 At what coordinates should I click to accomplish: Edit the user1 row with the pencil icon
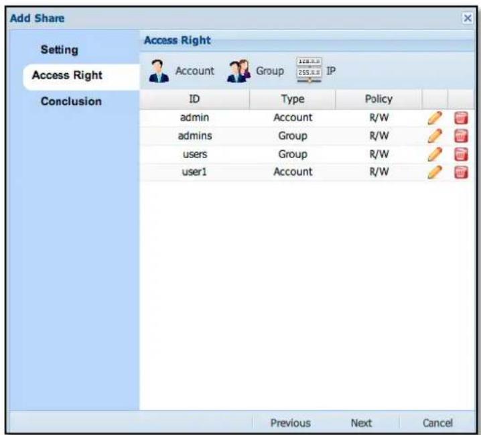435,172
